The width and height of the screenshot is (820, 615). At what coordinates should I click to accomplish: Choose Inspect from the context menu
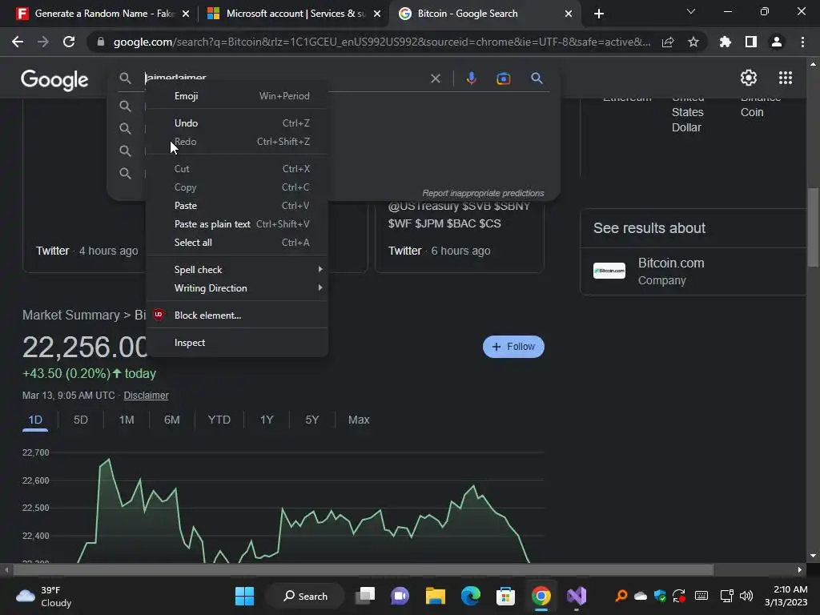[237, 343]
